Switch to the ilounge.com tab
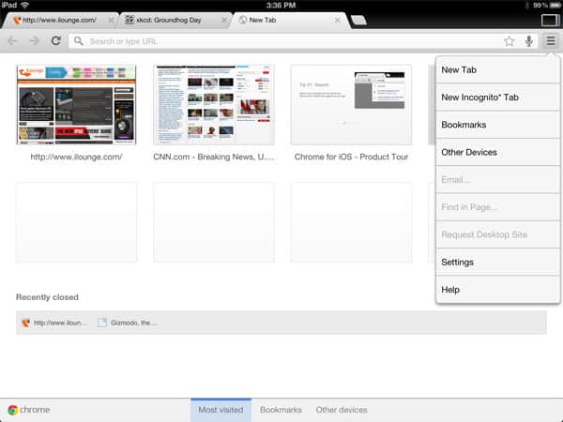This screenshot has height=422, width=563. pos(59,20)
